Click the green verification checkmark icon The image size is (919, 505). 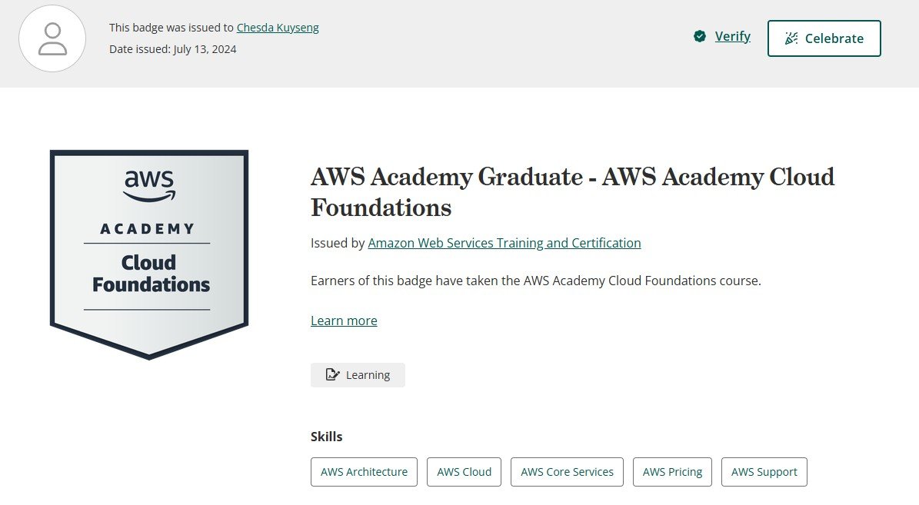coord(700,36)
